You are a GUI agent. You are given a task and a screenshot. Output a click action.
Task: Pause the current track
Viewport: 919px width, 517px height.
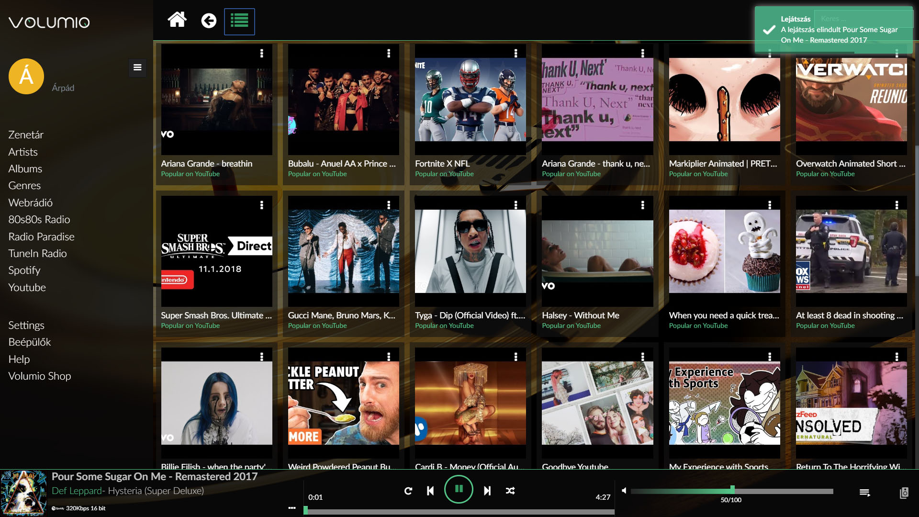(x=459, y=489)
